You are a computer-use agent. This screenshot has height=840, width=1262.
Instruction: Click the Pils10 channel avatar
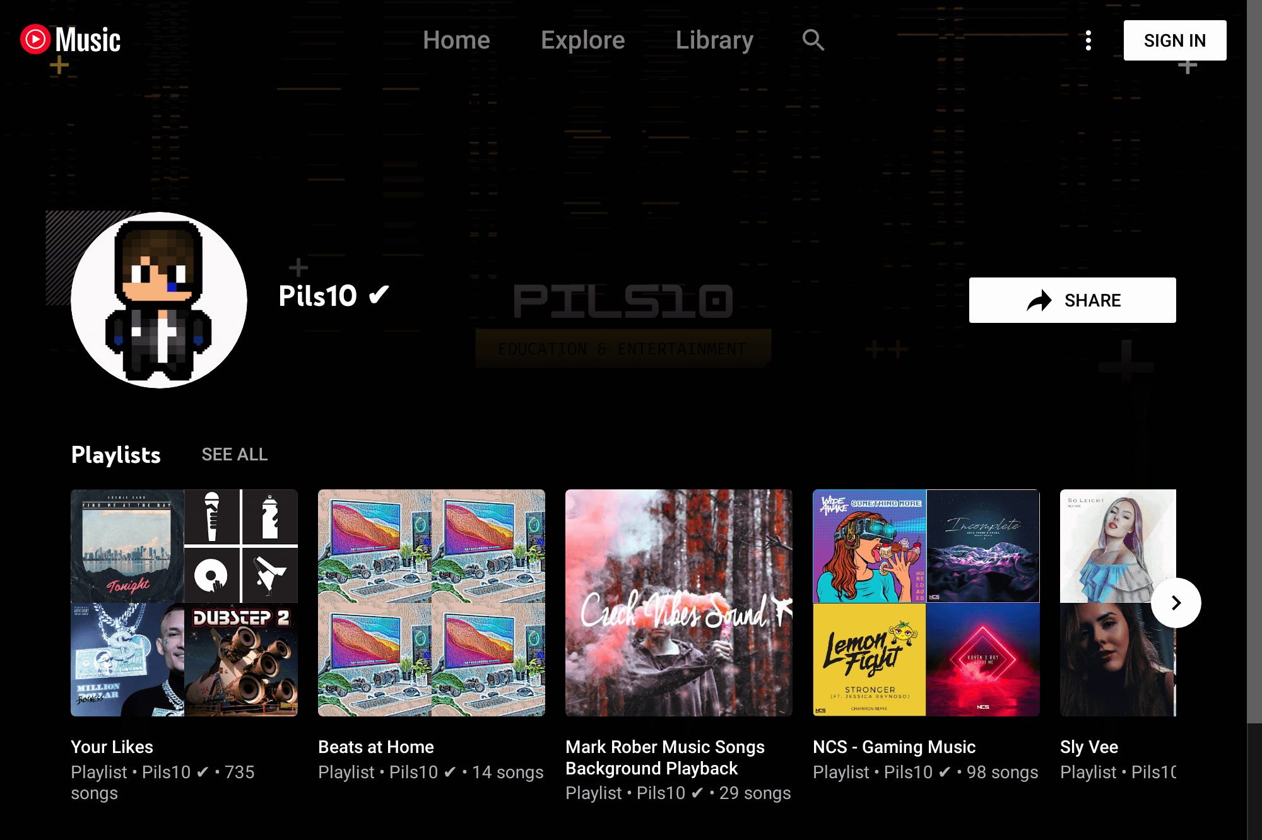click(159, 300)
